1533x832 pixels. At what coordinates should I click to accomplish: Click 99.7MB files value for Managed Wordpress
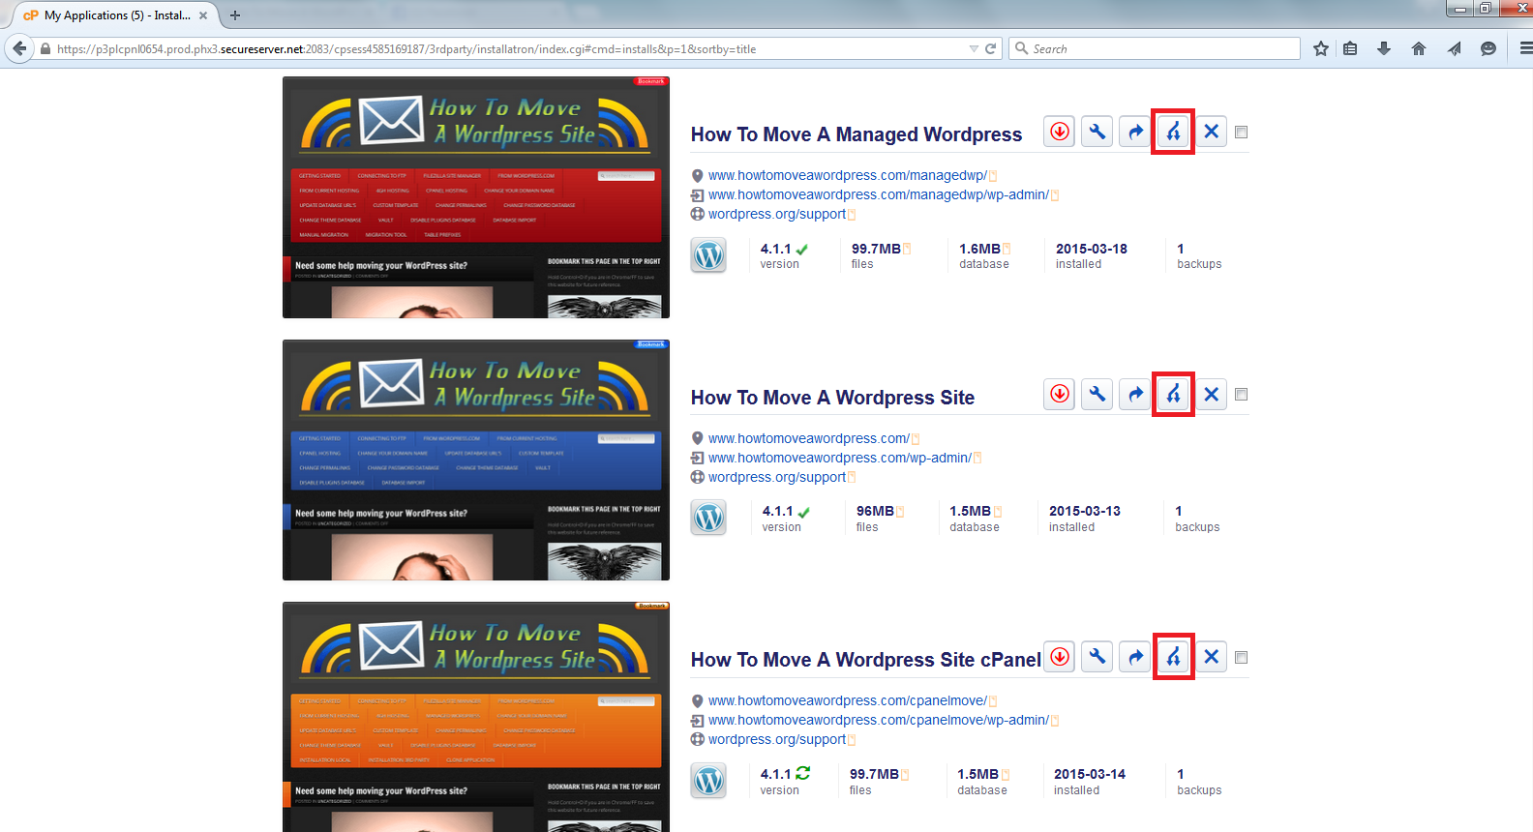(x=876, y=249)
